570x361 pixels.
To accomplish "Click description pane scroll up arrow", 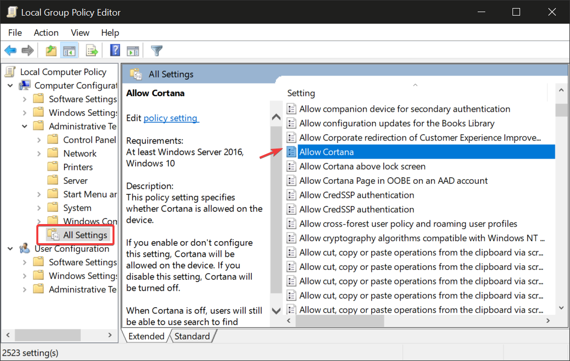I will pyautogui.click(x=276, y=117).
